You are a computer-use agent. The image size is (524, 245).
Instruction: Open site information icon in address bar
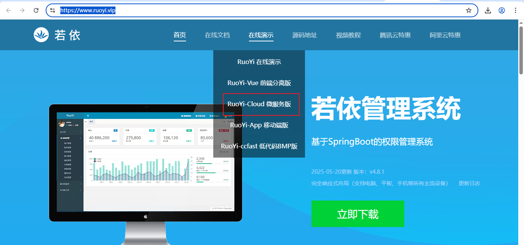click(53, 10)
